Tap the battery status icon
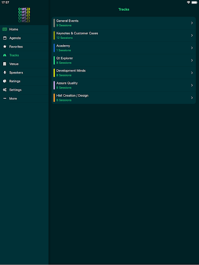The height and width of the screenshot is (265, 199). point(194,3)
